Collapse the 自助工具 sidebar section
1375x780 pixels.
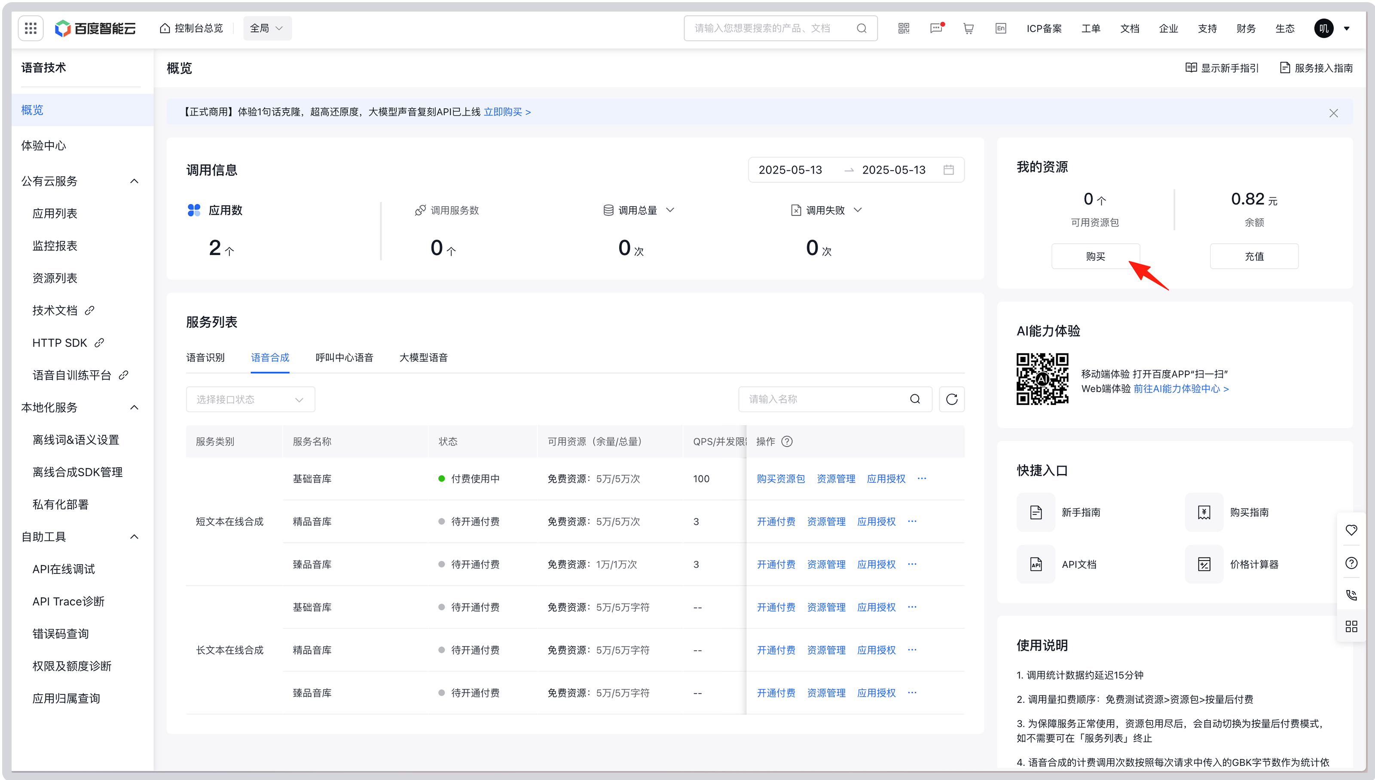pyautogui.click(x=134, y=537)
